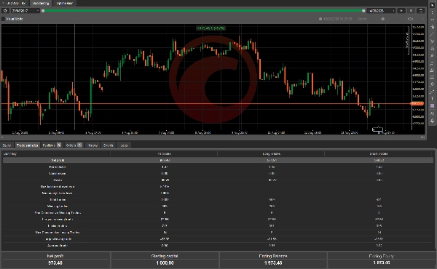Screen dimensions: 437x269
Task: Select the Winning trades row
Action: pyautogui.click(x=218, y=206)
